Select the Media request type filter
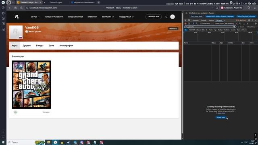The image size is (258, 145). click(x=220, y=30)
